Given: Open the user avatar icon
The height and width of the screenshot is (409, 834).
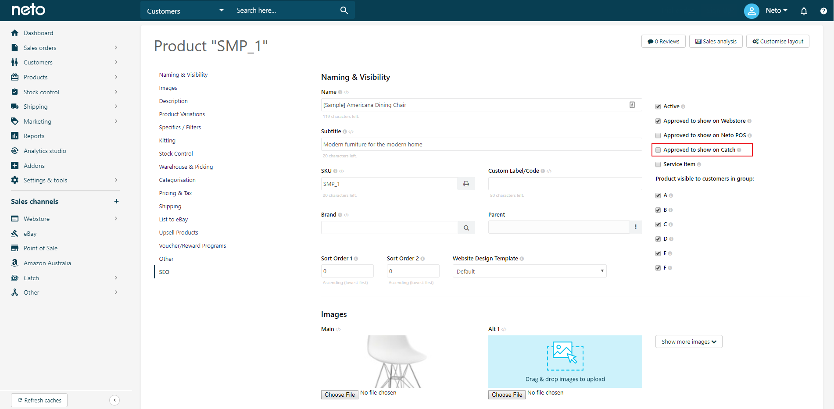Looking at the screenshot, I should (x=751, y=11).
